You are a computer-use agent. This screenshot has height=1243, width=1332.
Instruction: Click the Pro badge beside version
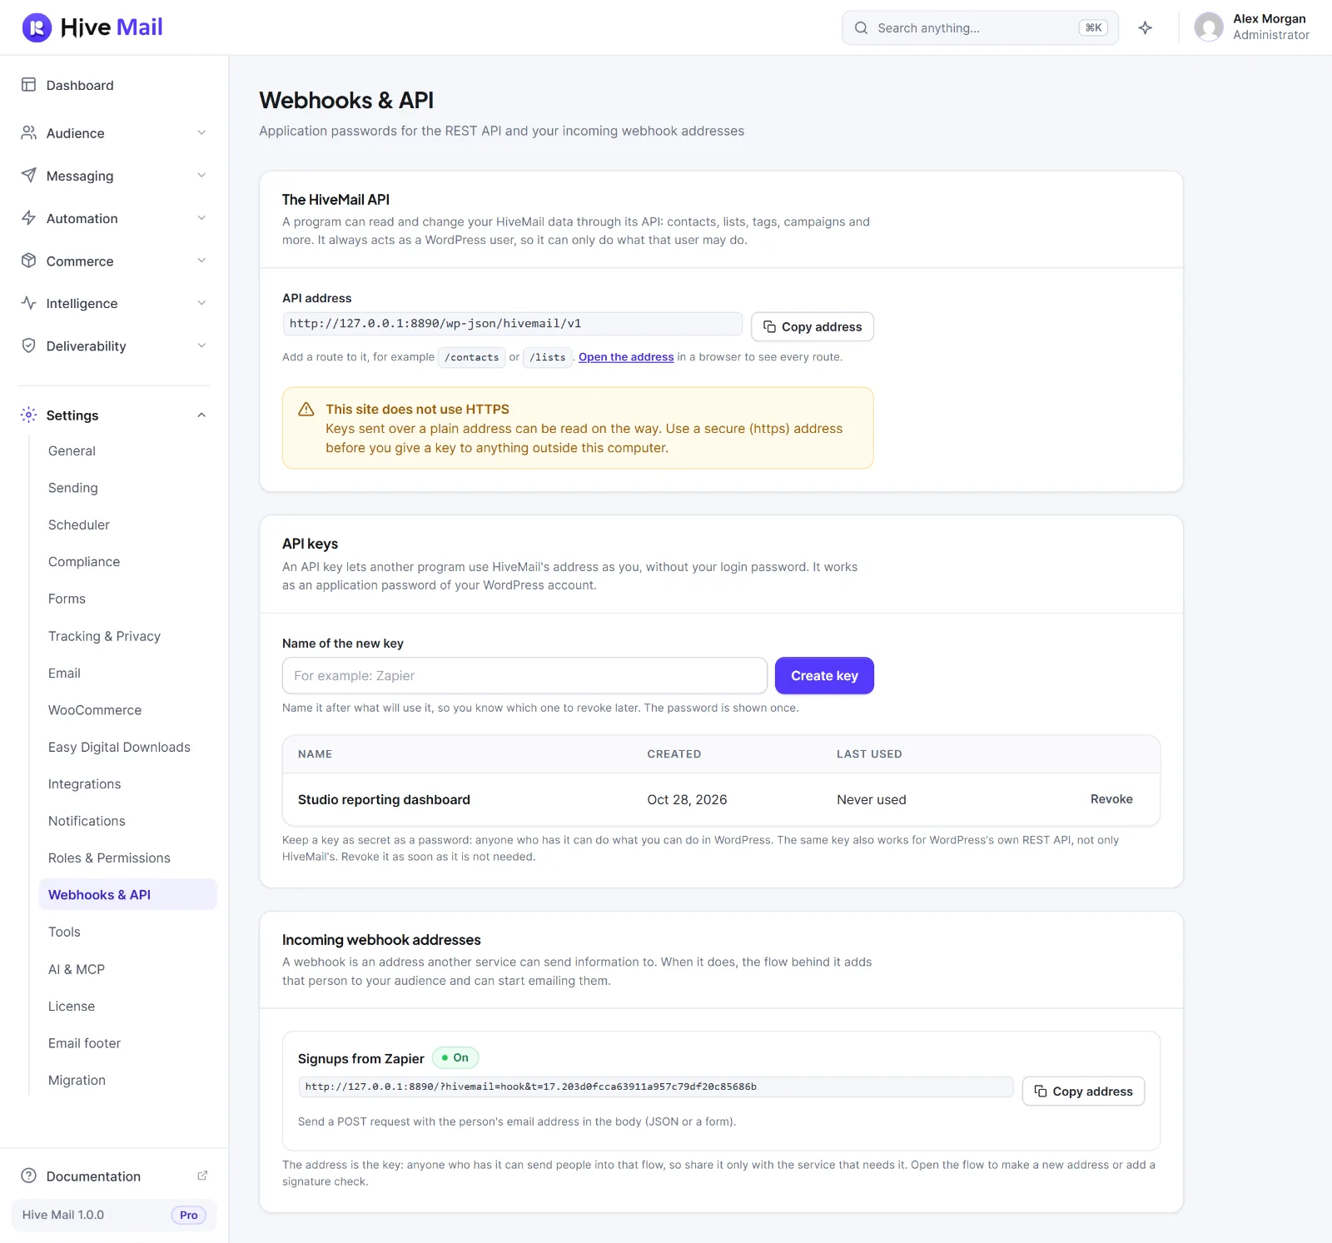[x=189, y=1215]
